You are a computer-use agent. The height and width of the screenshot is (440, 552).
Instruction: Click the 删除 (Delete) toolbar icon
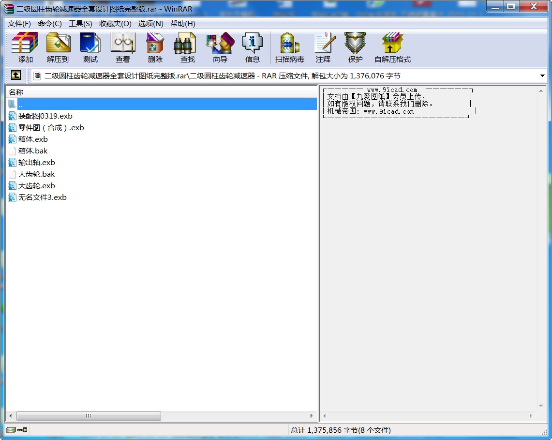[155, 47]
